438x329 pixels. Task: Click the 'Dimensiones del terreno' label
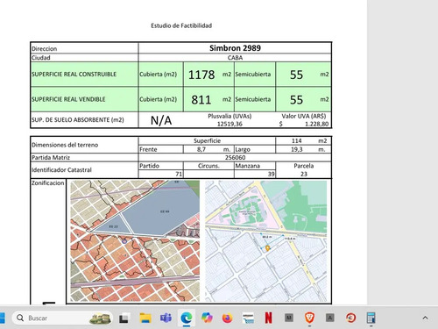click(65, 145)
